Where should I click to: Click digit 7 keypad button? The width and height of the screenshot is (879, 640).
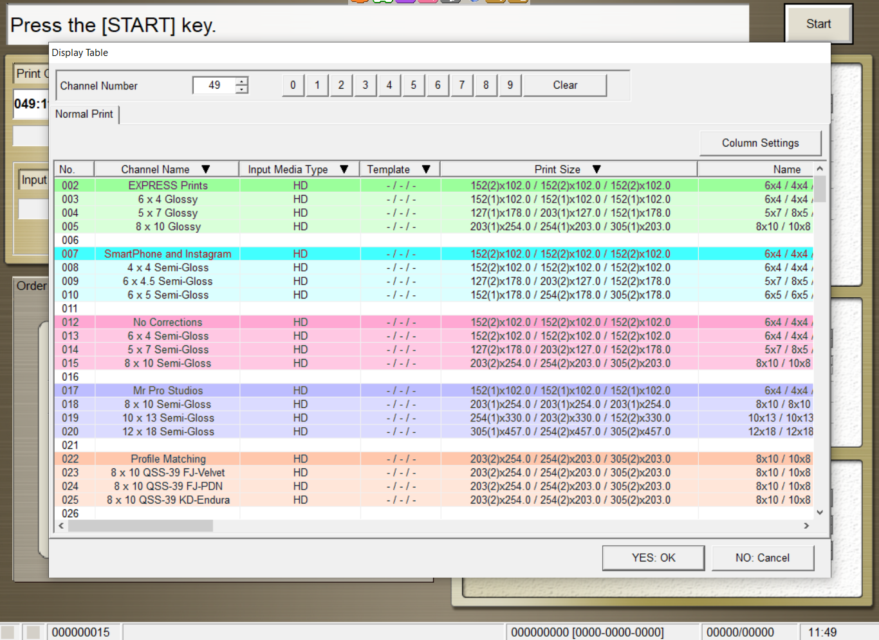[x=462, y=85]
